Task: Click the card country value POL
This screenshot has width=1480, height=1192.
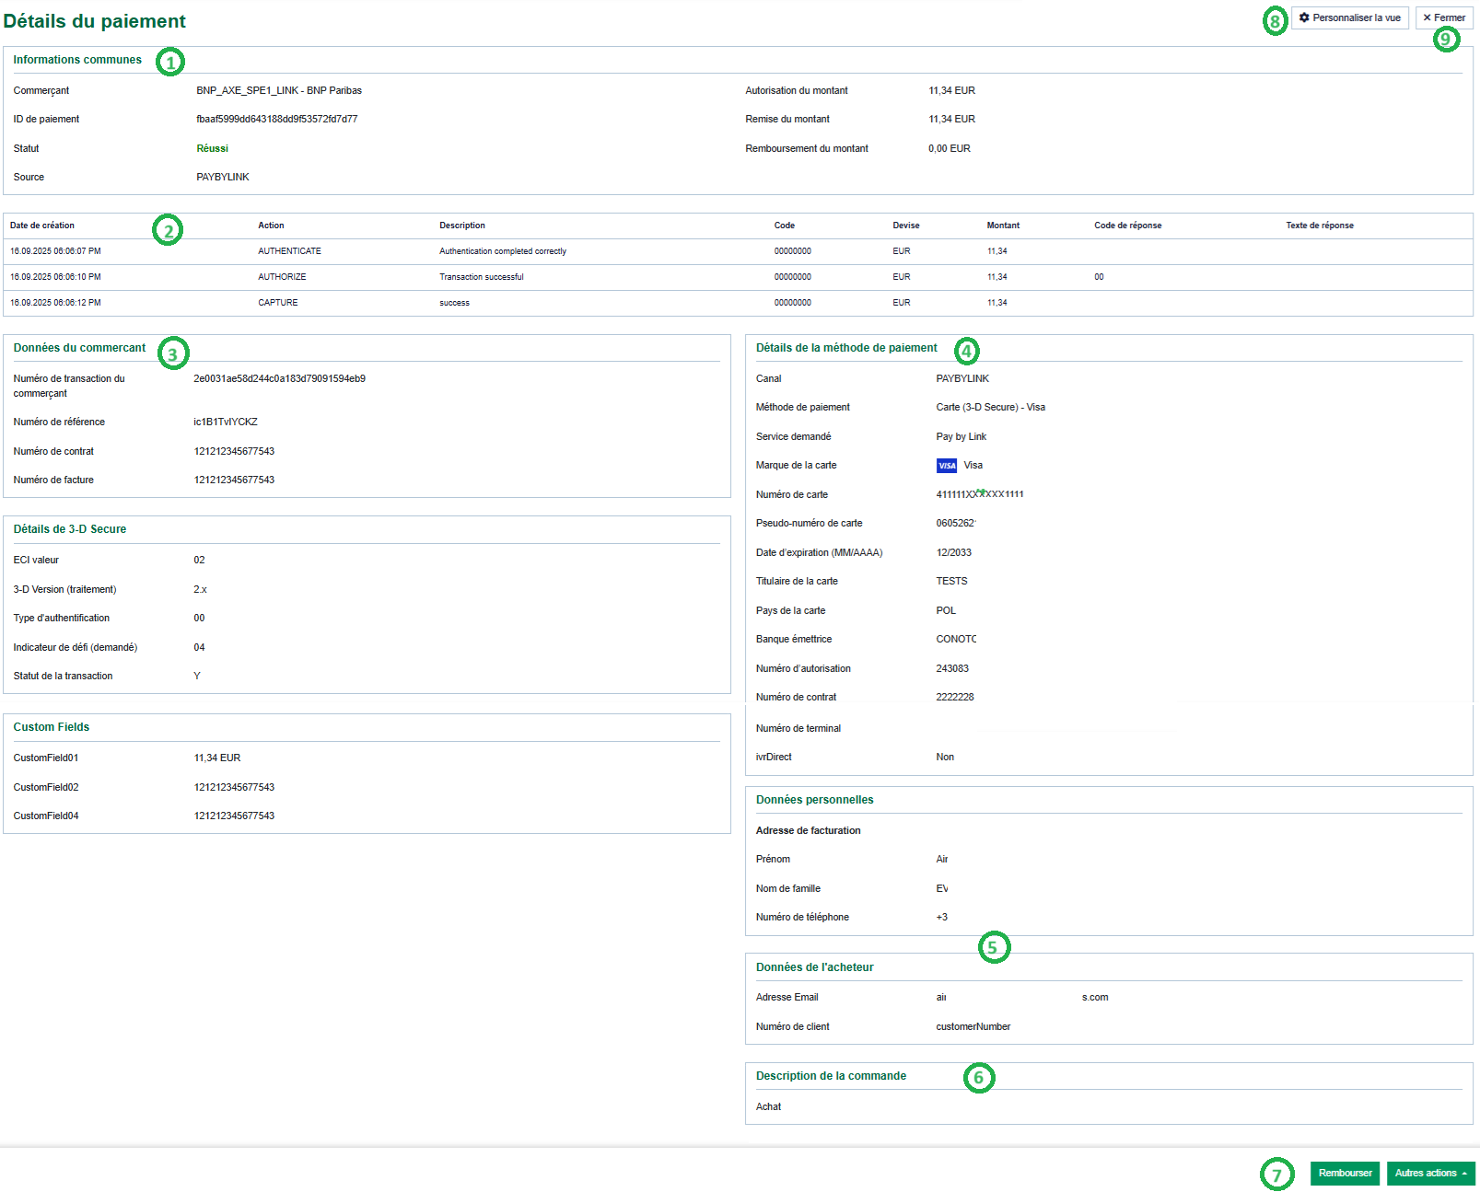Action: tap(946, 610)
